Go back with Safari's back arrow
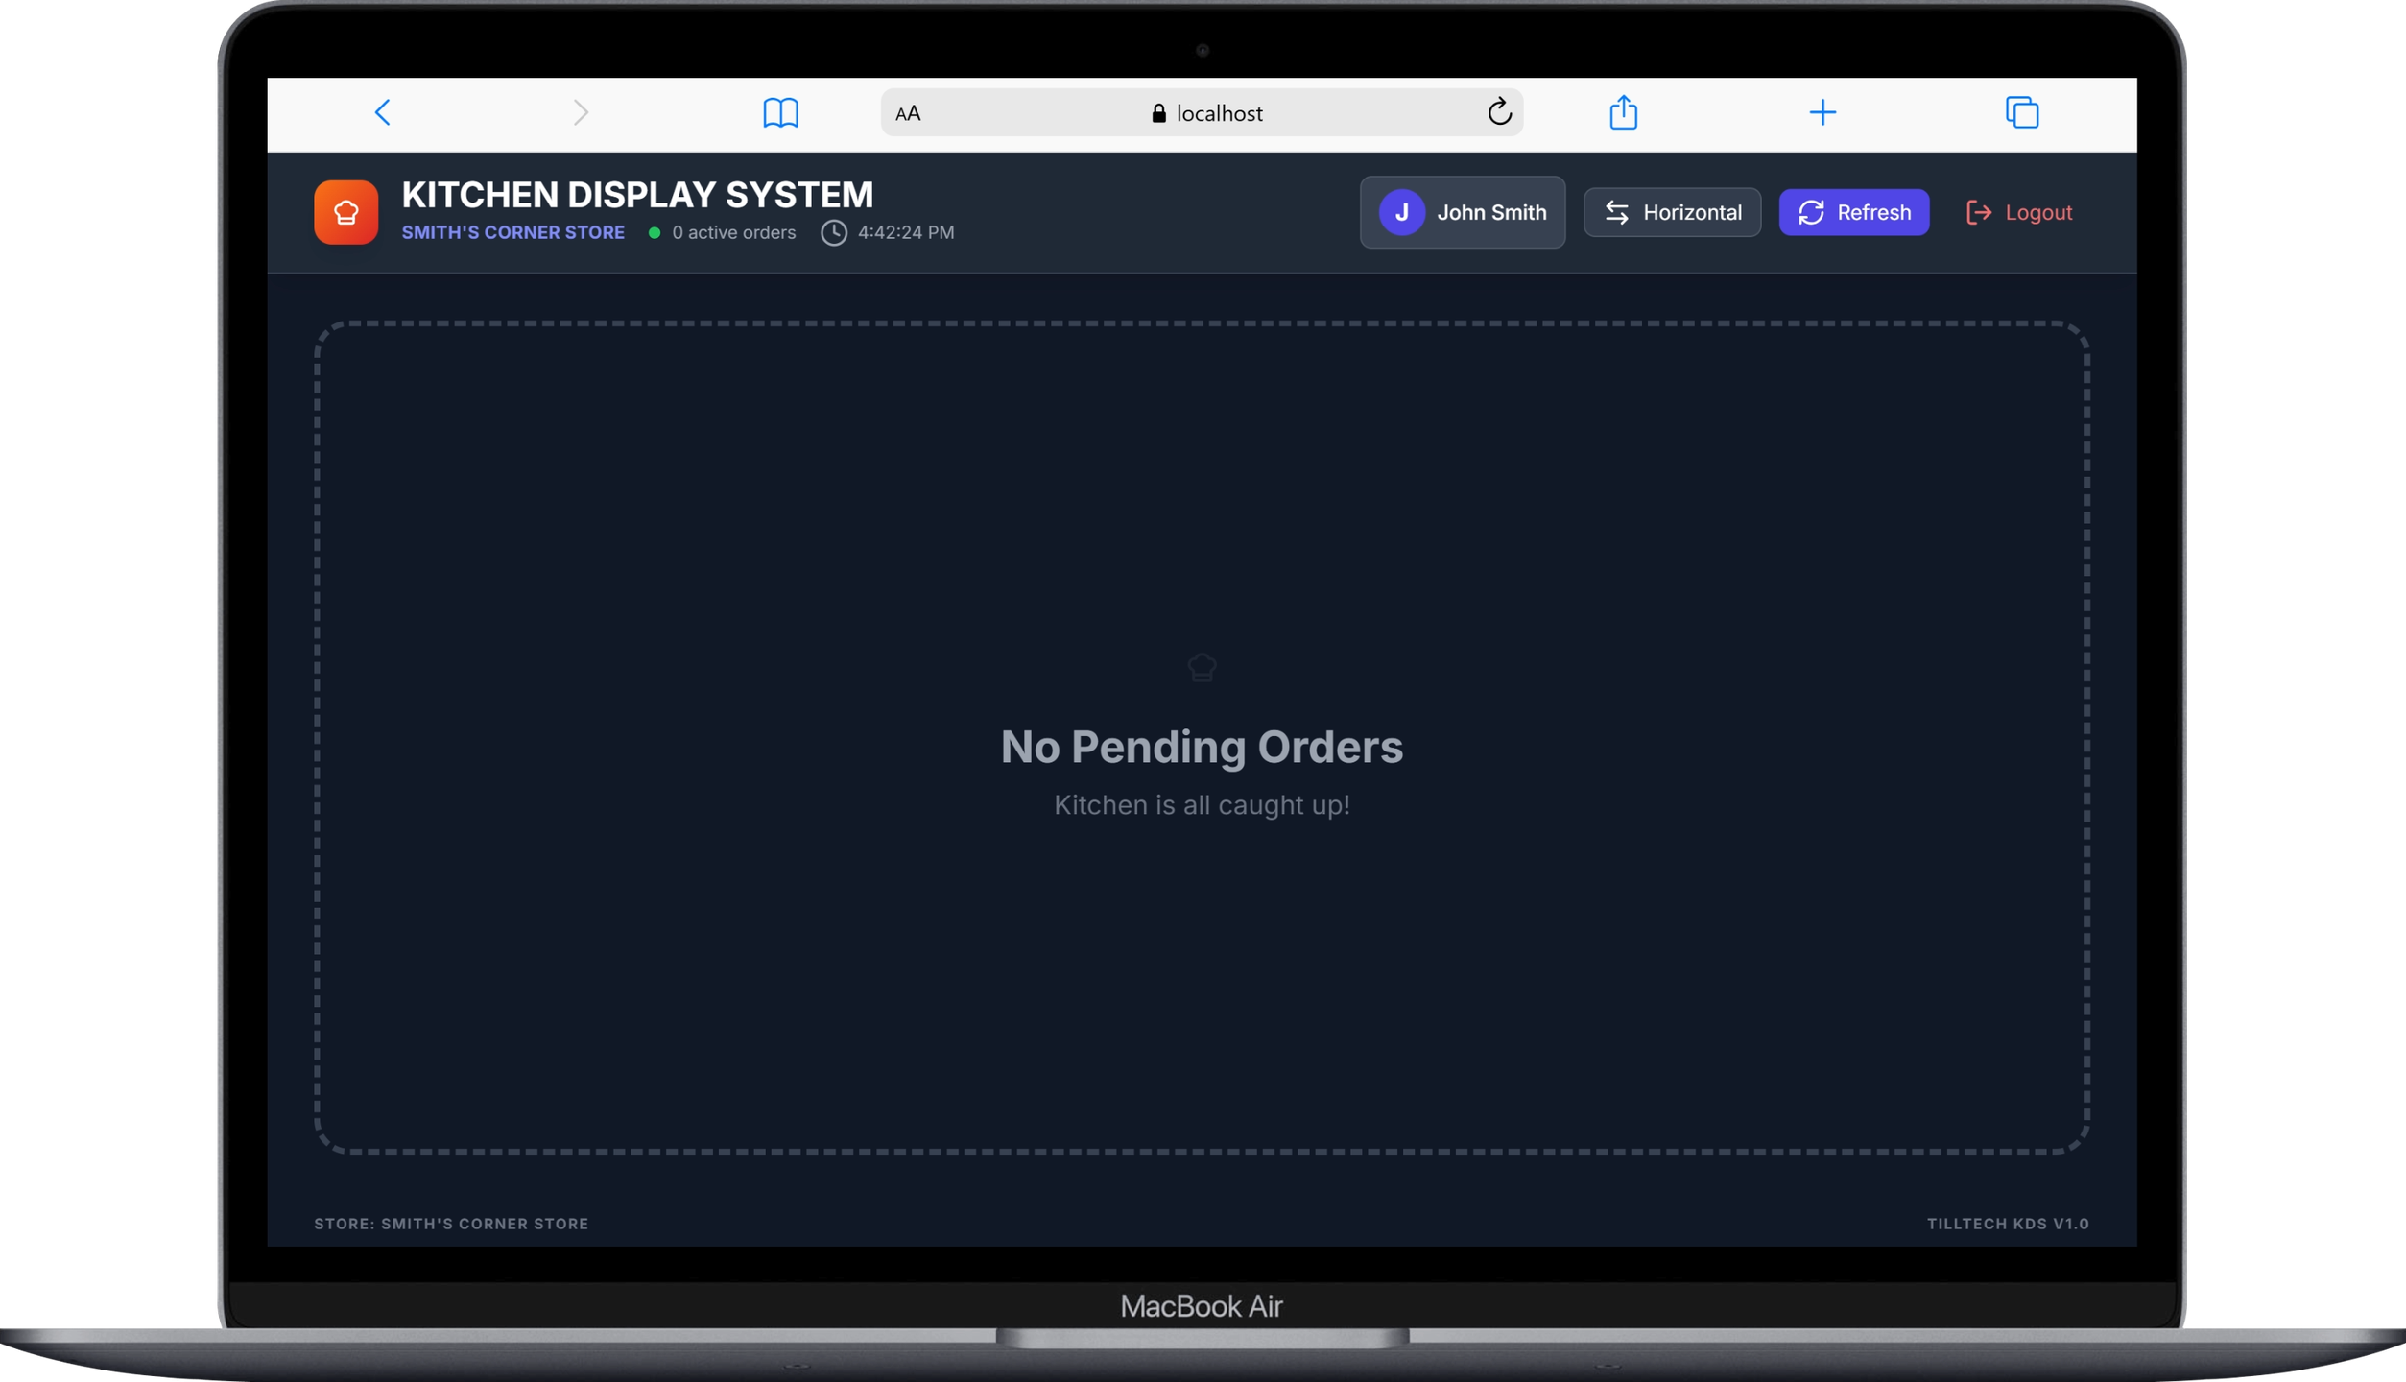The width and height of the screenshot is (2406, 1382). (x=383, y=112)
